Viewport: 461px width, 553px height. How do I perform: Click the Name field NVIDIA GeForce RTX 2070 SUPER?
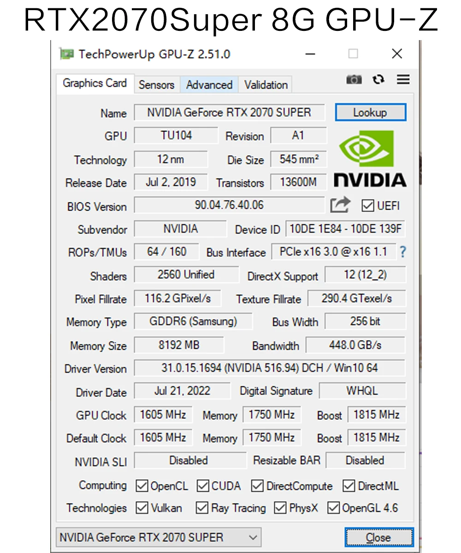pos(229,112)
